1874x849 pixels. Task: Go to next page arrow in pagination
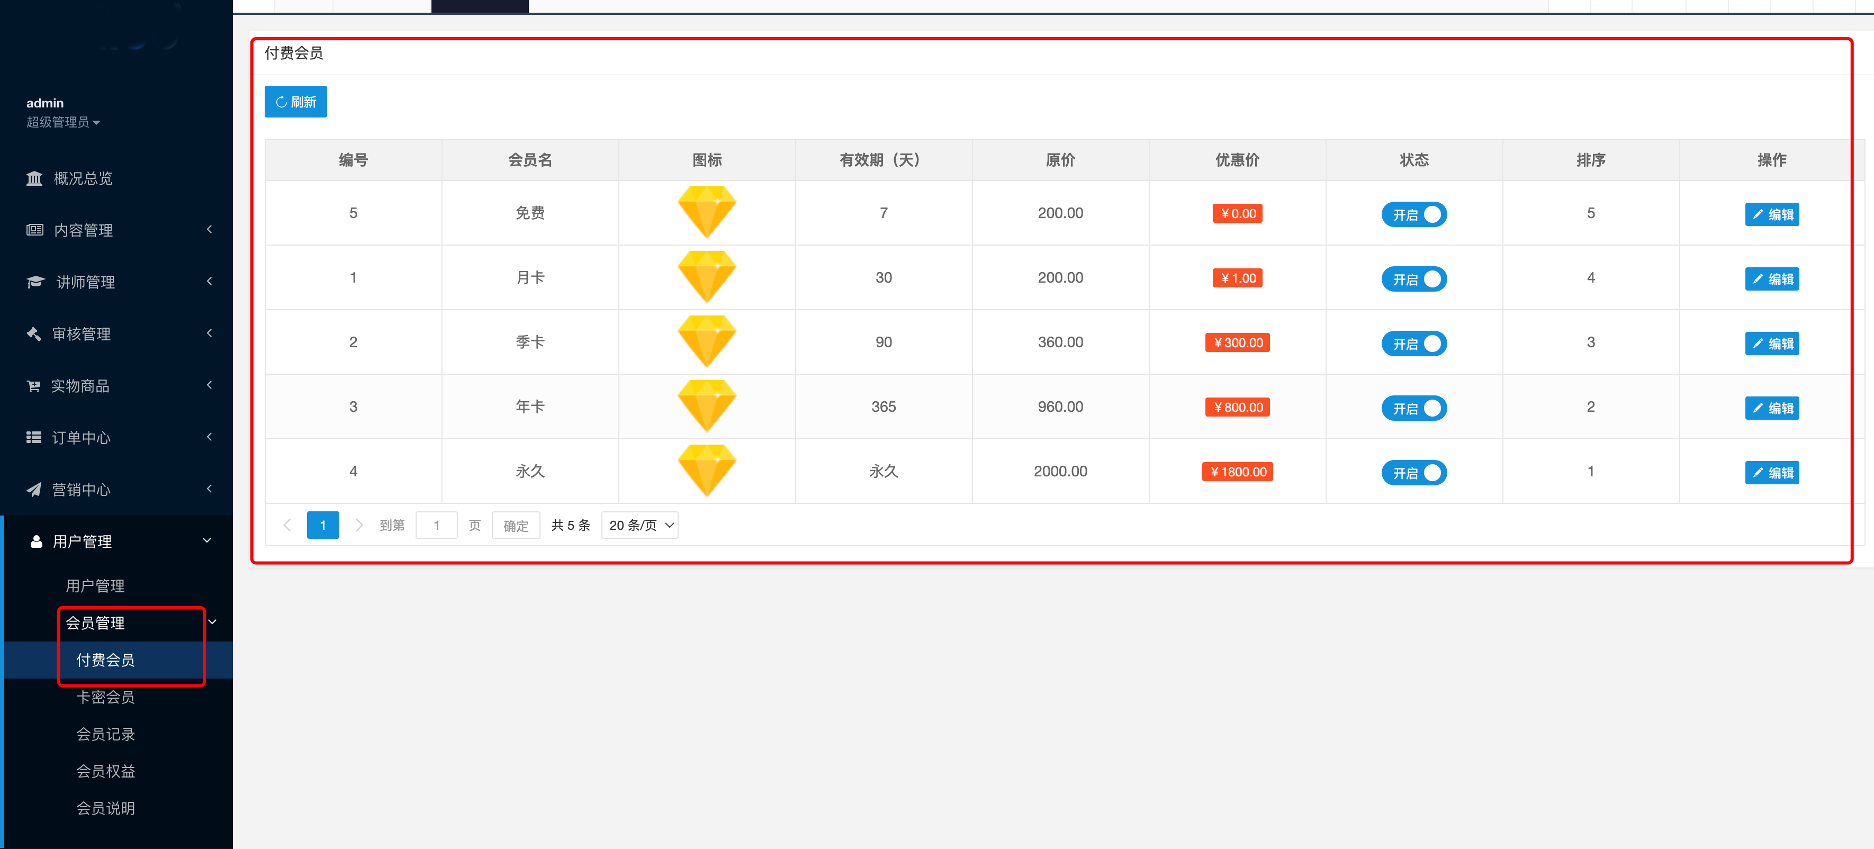click(358, 525)
